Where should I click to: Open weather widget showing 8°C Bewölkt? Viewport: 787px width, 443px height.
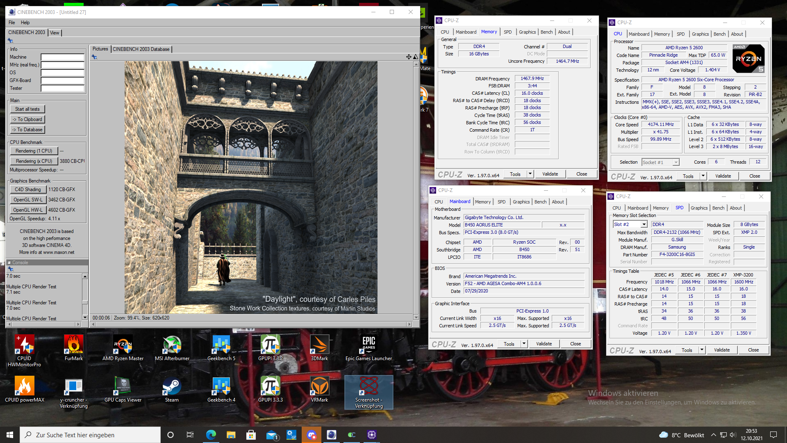681,435
